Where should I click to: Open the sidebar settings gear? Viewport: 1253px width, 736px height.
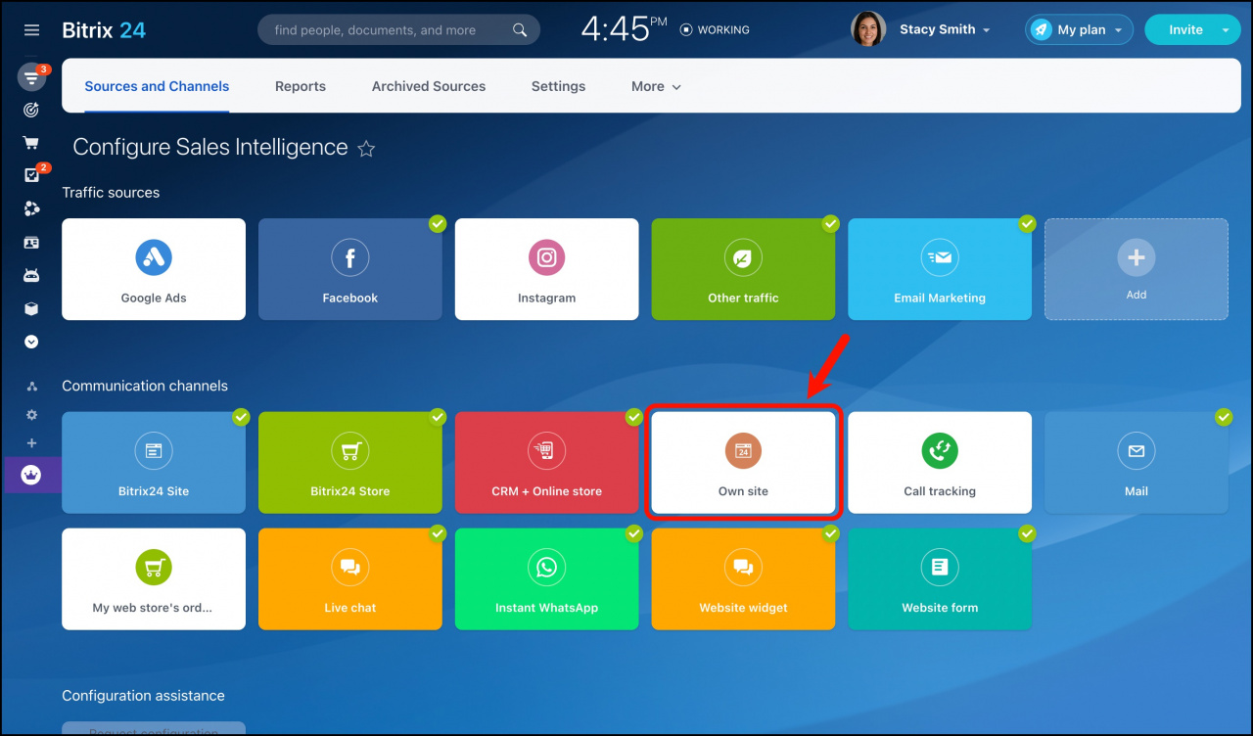coord(31,415)
